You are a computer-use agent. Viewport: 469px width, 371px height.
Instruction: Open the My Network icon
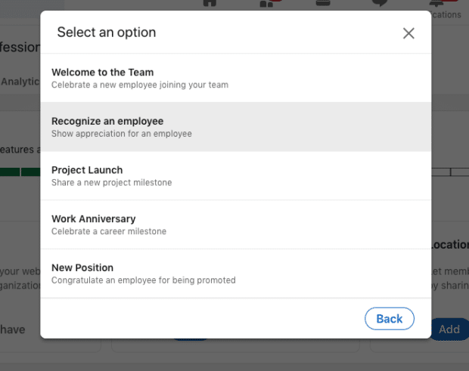pyautogui.click(x=266, y=3)
